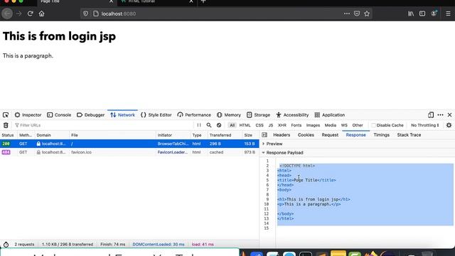Start performance analysis stopwatch icon
This screenshot has width=455, height=256.
click(6, 245)
